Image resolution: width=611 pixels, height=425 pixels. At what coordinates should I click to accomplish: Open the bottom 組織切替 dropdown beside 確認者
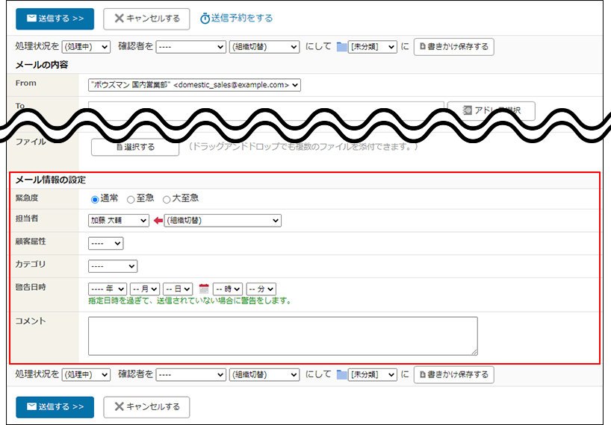coord(264,374)
